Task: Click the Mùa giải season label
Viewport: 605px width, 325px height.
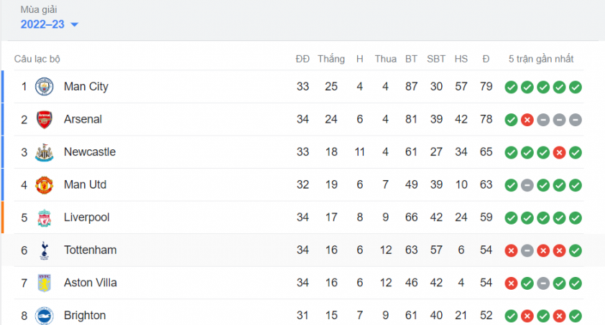Action: (x=39, y=9)
